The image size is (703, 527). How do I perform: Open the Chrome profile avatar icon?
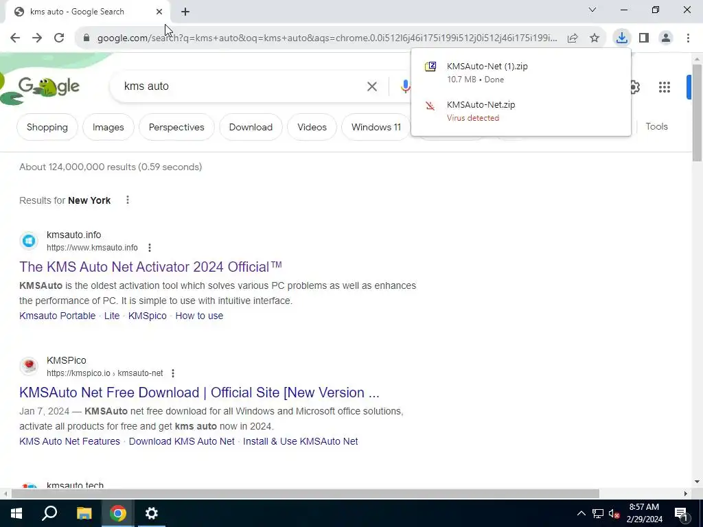(x=666, y=38)
